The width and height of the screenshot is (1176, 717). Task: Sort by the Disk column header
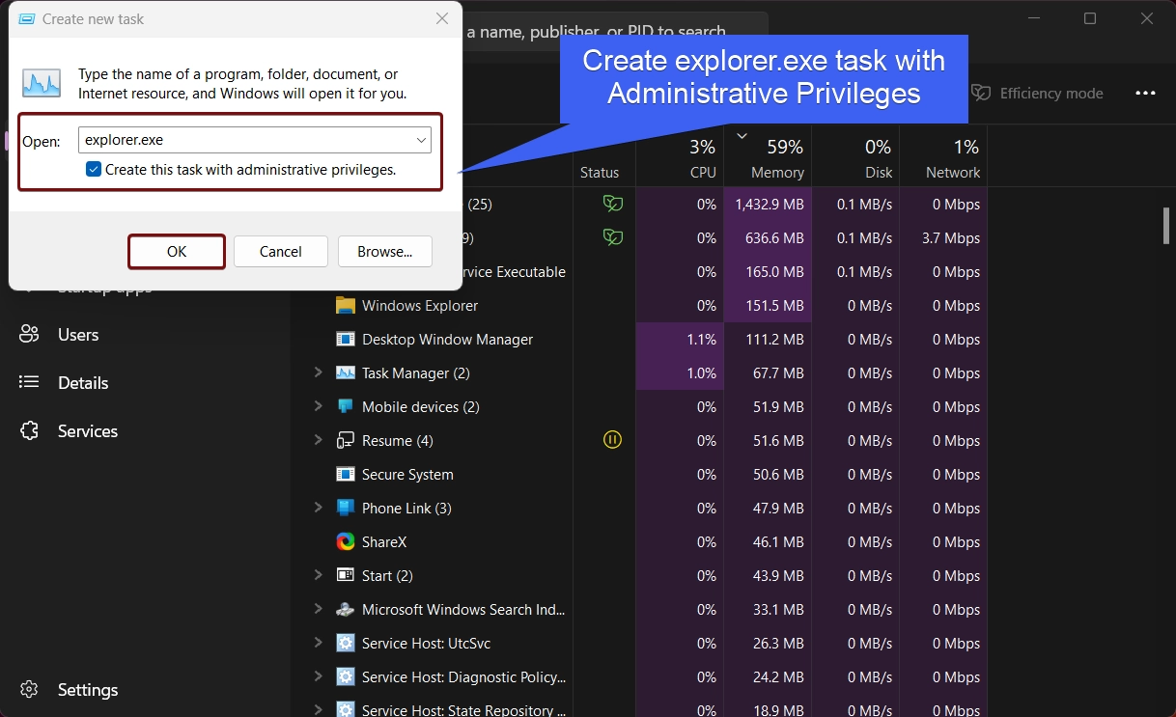(855, 157)
